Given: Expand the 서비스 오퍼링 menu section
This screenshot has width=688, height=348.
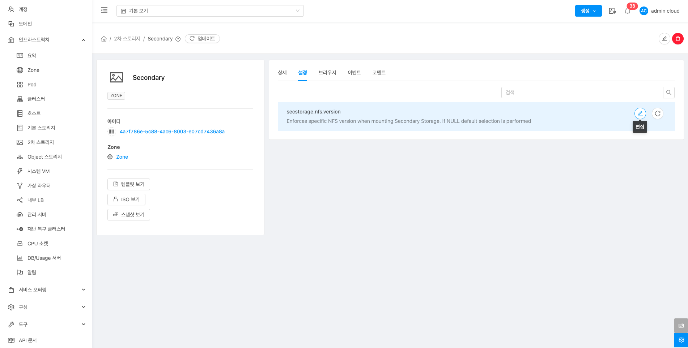Looking at the screenshot, I should 46,289.
